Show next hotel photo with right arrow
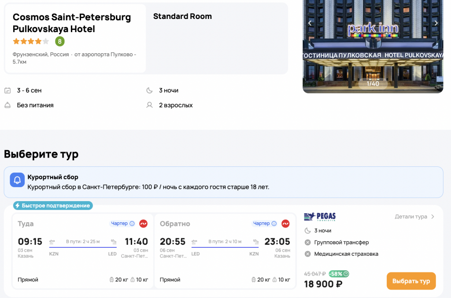Image resolution: width=451 pixels, height=298 pixels. (x=436, y=23)
